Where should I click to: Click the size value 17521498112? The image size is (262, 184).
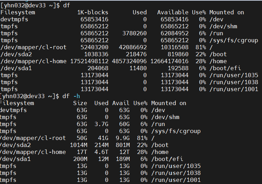tap(89, 61)
